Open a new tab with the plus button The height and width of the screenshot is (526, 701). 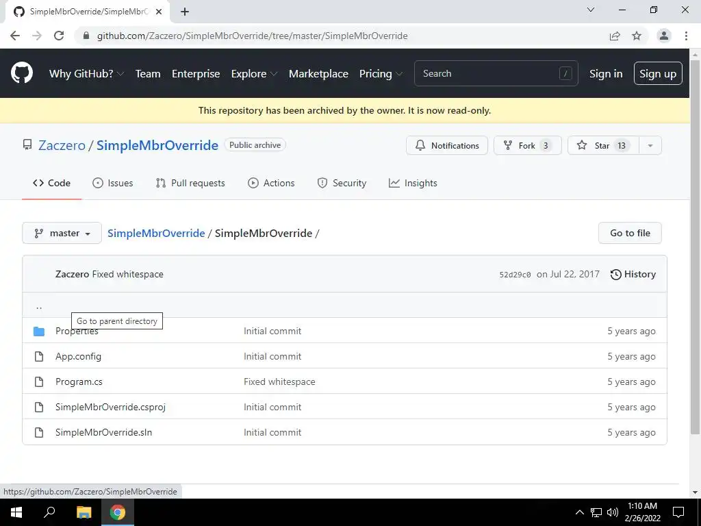(x=185, y=12)
